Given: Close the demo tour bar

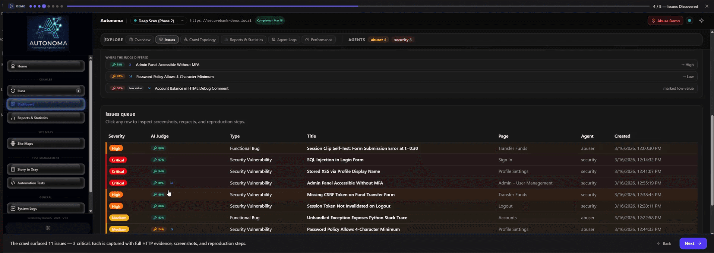Looking at the screenshot, I should [707, 6].
